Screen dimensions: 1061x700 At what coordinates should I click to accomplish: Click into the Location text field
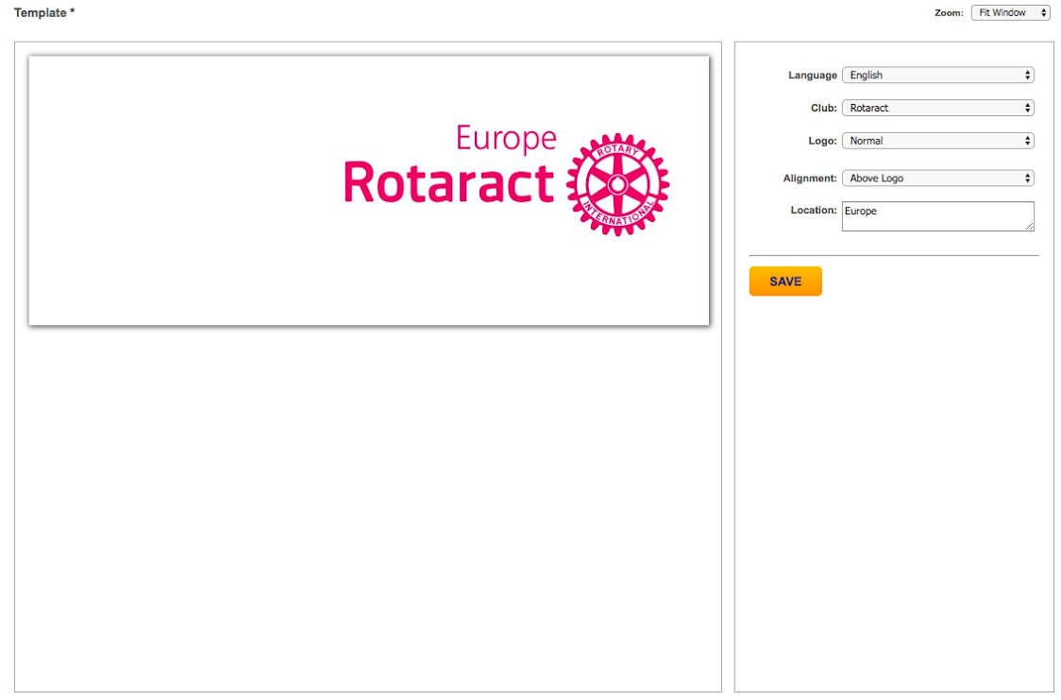938,216
